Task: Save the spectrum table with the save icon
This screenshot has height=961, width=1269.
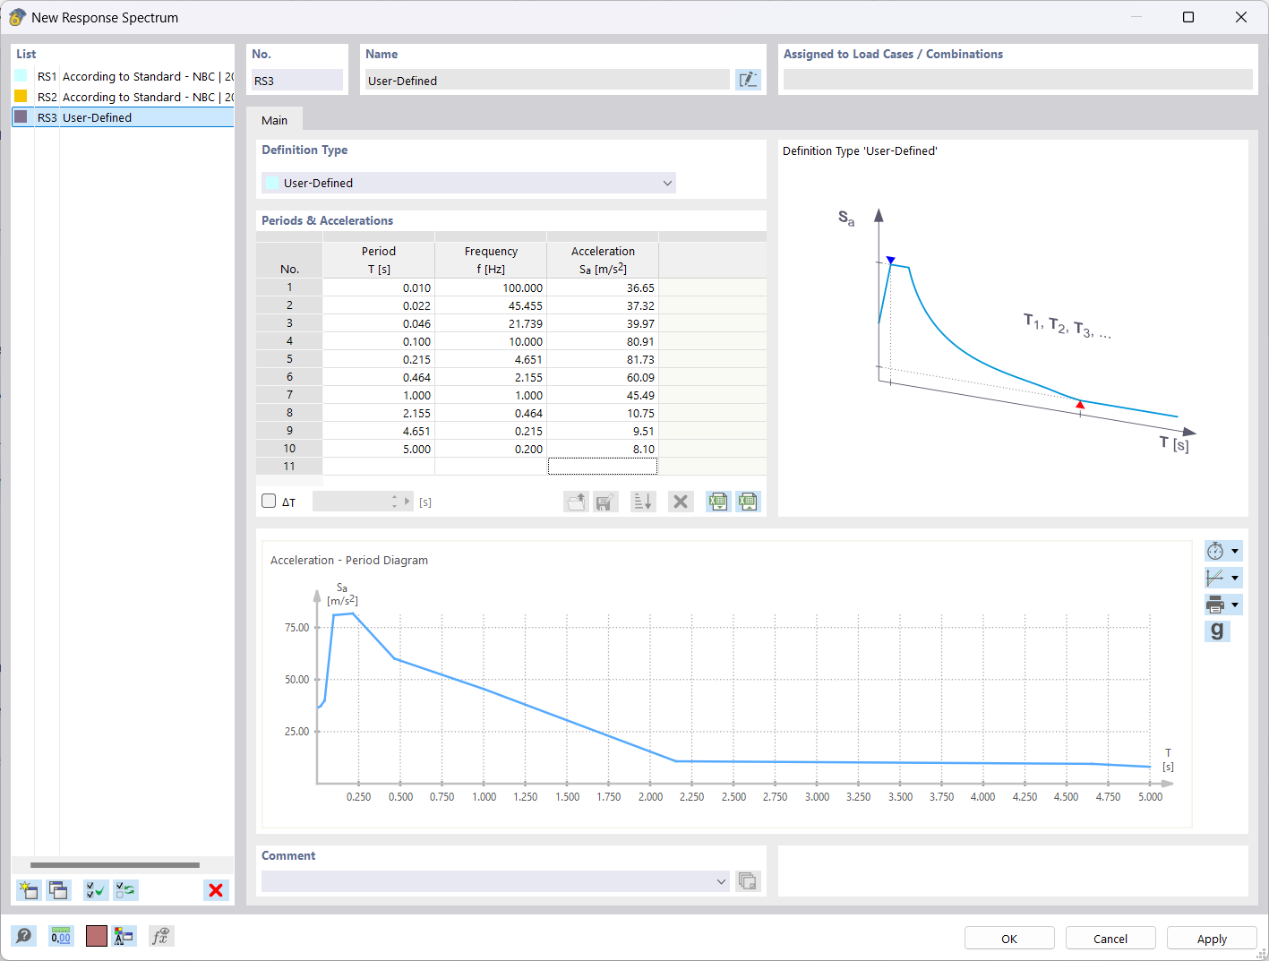Action: pyautogui.click(x=605, y=502)
